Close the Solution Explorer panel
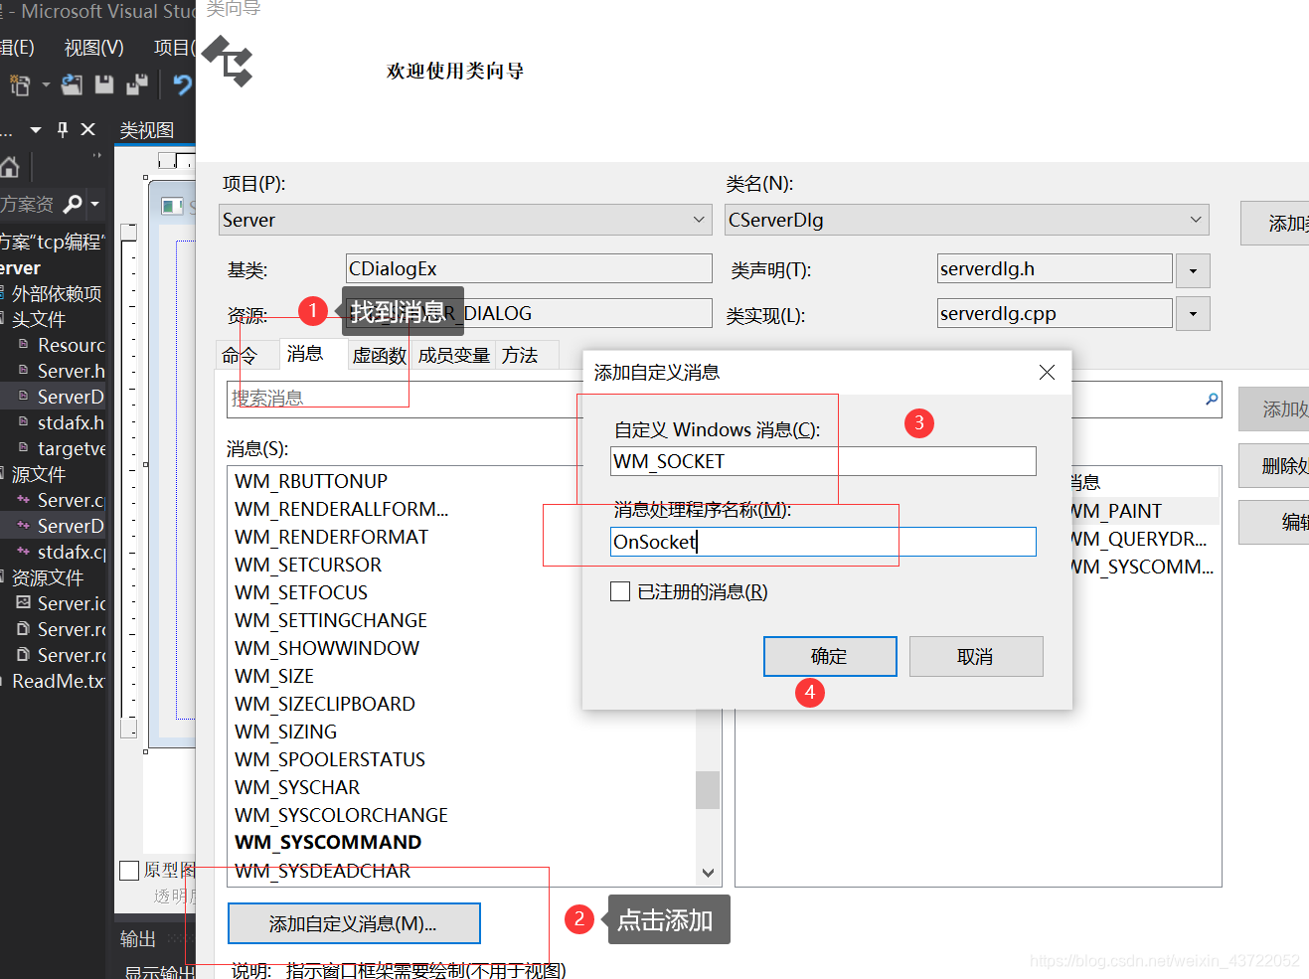 pyautogui.click(x=87, y=129)
